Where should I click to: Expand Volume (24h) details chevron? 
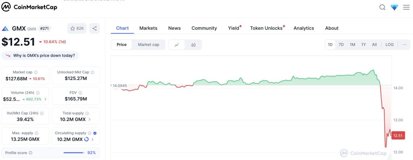[45, 99]
